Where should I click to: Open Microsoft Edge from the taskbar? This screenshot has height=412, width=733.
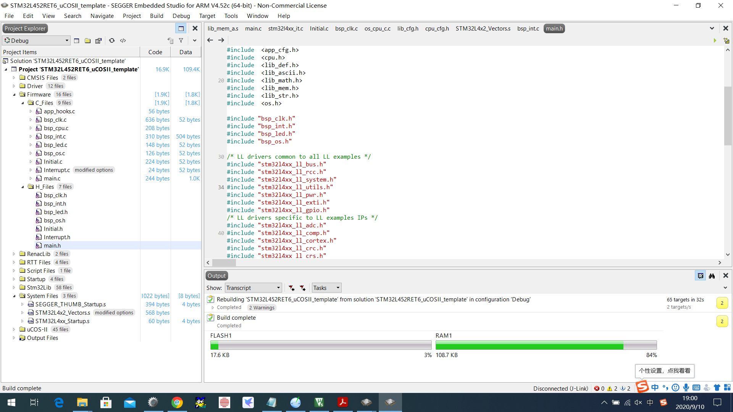point(59,402)
